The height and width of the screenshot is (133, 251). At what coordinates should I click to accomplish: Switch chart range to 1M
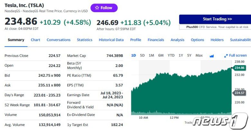coord(151,55)
